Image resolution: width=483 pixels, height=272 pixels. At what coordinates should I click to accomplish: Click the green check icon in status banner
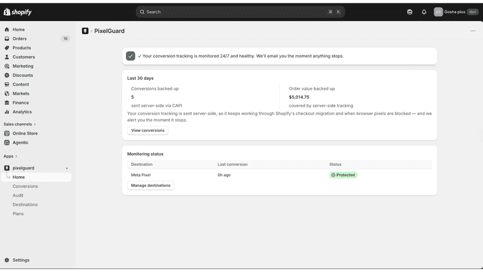[x=131, y=56]
